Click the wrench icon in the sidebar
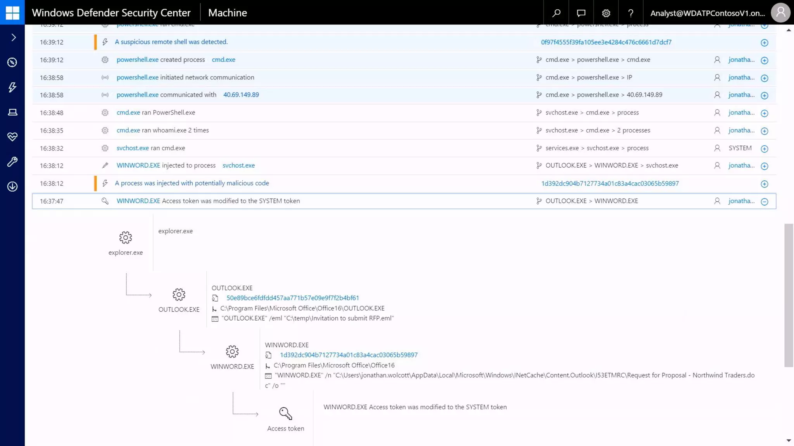Image resolution: width=794 pixels, height=446 pixels. (x=12, y=161)
